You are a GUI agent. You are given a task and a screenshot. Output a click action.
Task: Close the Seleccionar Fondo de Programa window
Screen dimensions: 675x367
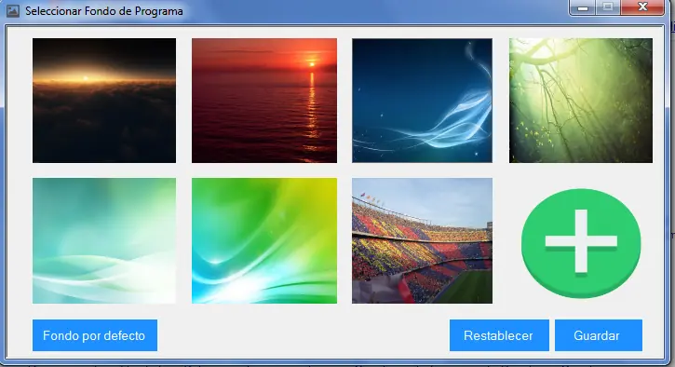(x=642, y=7)
